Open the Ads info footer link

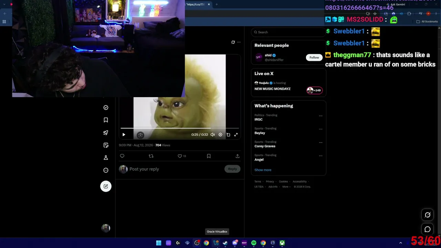tap(273, 187)
